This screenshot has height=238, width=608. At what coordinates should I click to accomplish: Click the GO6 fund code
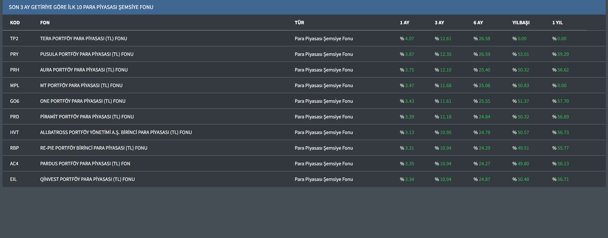coord(14,101)
